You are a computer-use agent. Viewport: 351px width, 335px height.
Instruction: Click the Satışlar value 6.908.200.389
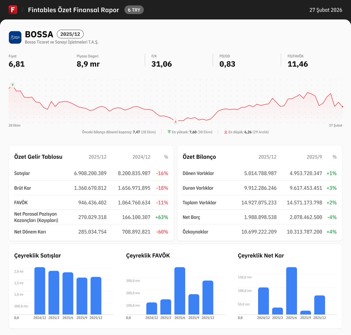click(x=90, y=173)
